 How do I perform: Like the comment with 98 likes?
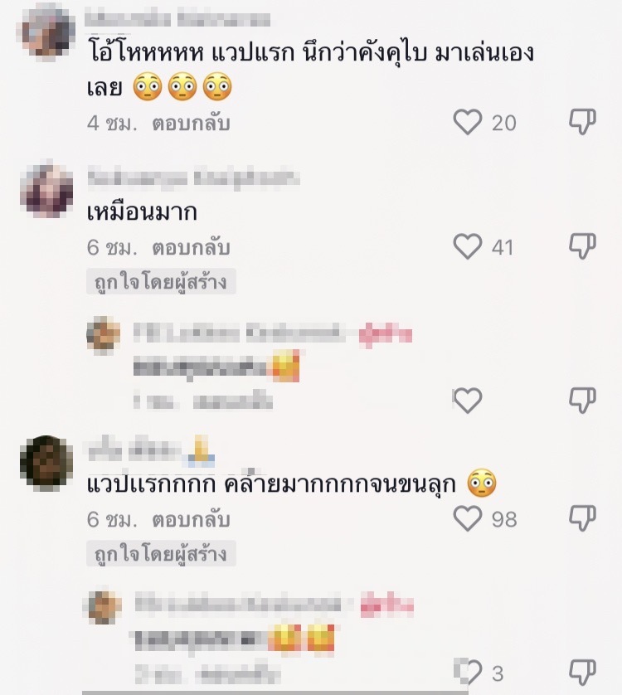[x=467, y=518]
